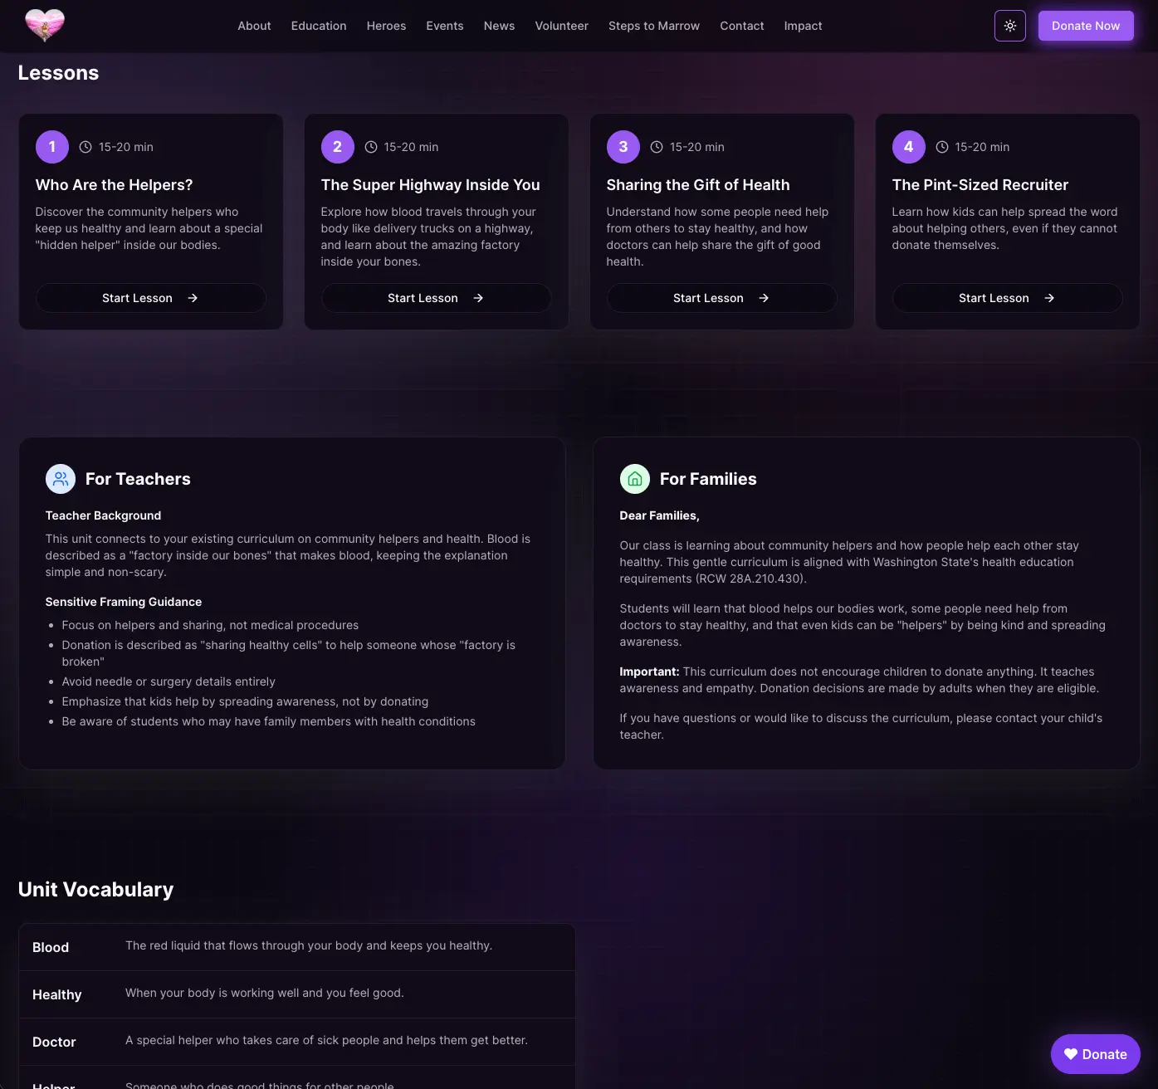The width and height of the screenshot is (1158, 1089).
Task: Navigate to Steps to Marrow
Action: [654, 26]
